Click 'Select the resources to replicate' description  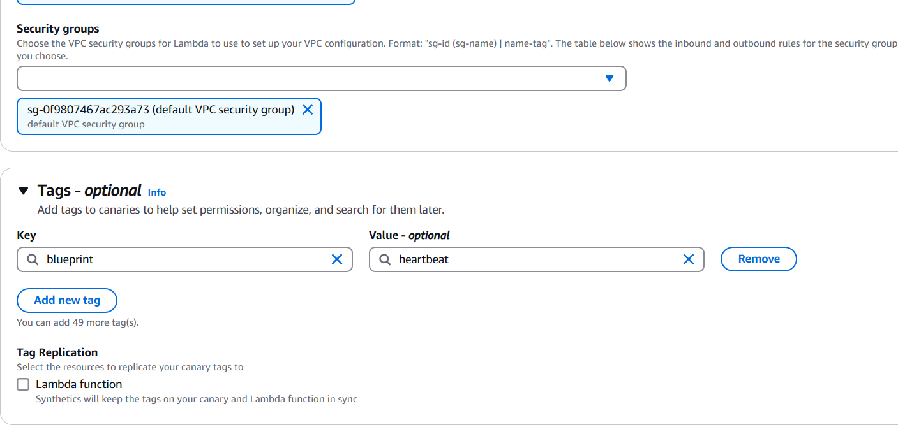[130, 367]
